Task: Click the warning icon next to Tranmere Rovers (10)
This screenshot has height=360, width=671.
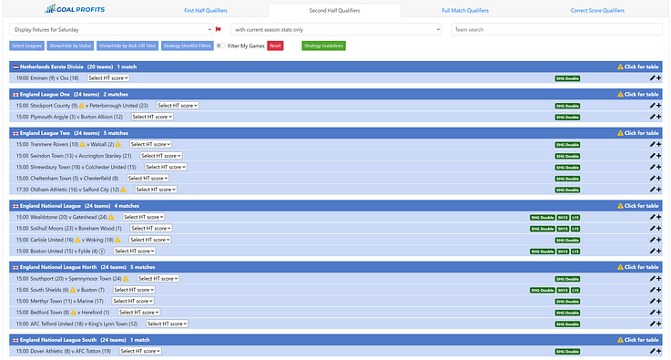Action: [83, 144]
